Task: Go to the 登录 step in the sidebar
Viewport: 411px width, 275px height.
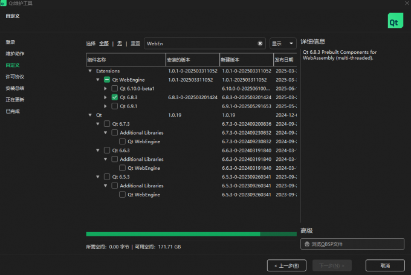Action: point(10,42)
